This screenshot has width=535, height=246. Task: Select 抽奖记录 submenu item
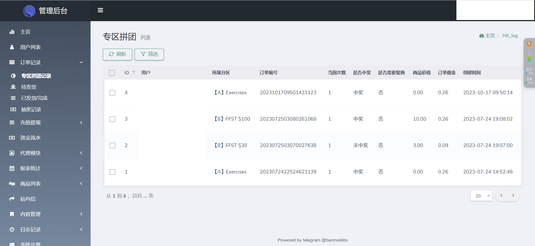(x=31, y=110)
